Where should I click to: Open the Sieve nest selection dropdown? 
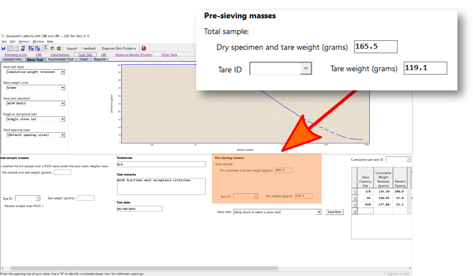click(x=319, y=212)
